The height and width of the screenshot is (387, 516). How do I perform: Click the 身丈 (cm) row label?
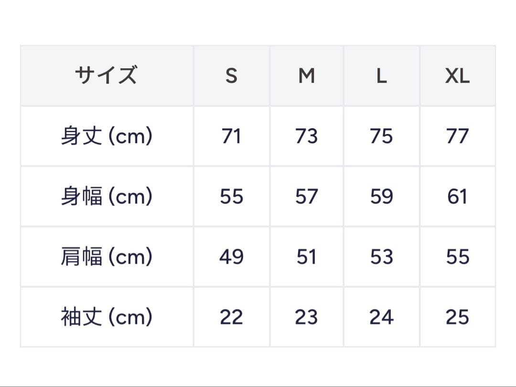tap(106, 136)
